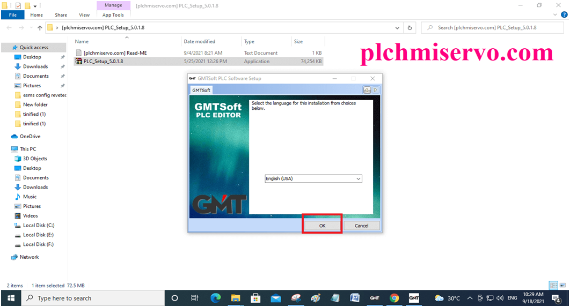The height and width of the screenshot is (307, 570).
Task: Select Local Disk (C:) in navigation pane
Action: point(38,225)
